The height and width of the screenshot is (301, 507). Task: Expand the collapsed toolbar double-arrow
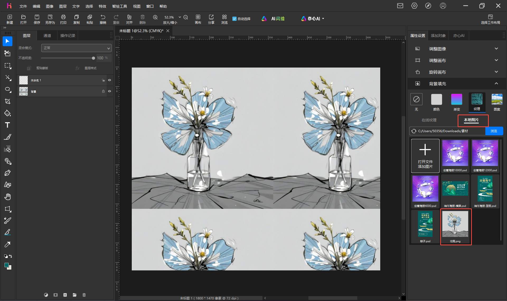pyautogui.click(x=5, y=28)
